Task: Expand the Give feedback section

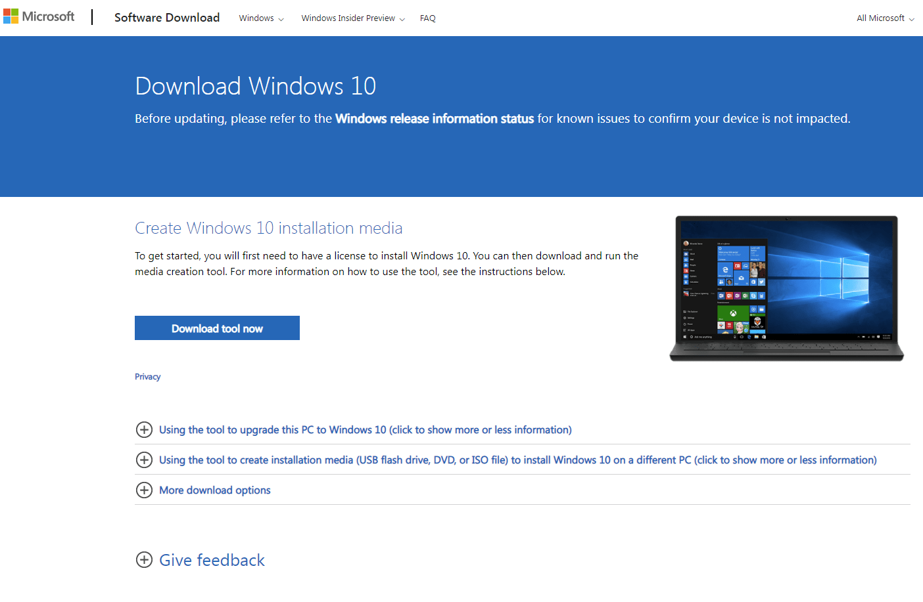Action: [212, 560]
